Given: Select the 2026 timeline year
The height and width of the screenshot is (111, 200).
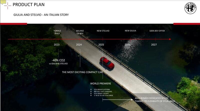Looking at the screenshot, I should point(127,45).
